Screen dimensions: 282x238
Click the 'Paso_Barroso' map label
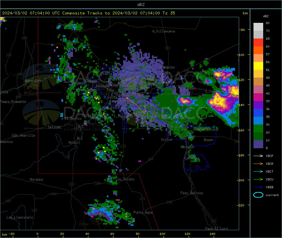(x=192, y=193)
